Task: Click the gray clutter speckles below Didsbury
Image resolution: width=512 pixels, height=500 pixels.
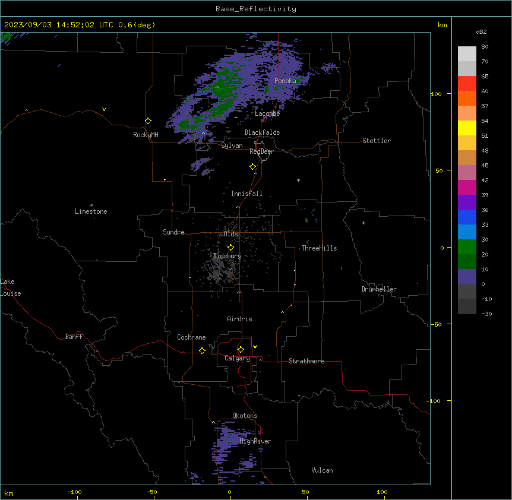Action: point(219,273)
